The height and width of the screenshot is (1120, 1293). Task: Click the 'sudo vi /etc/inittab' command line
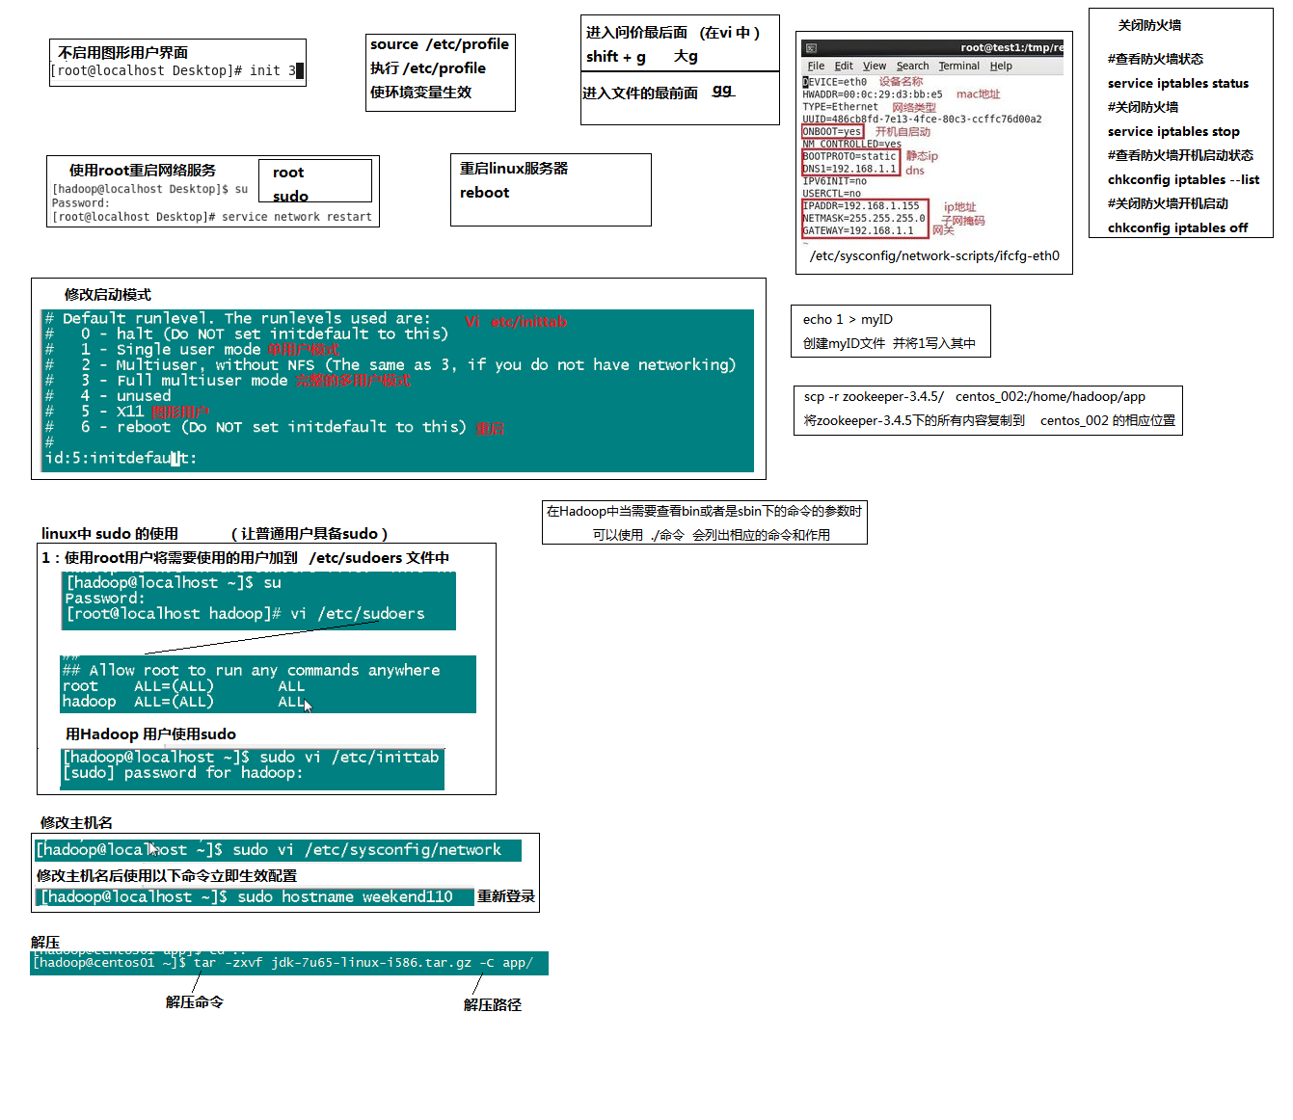(251, 758)
